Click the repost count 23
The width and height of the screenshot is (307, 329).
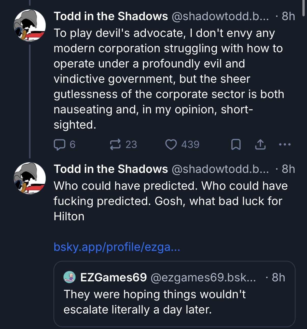click(131, 145)
